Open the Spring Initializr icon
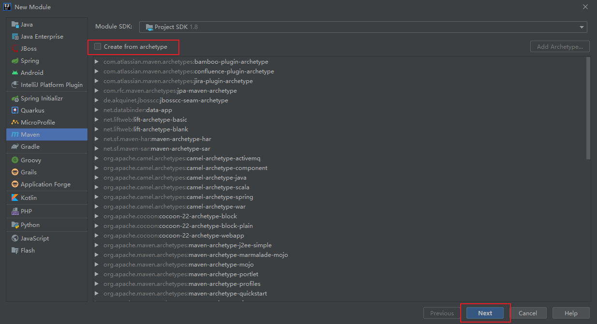This screenshot has height=324, width=597. (x=15, y=99)
